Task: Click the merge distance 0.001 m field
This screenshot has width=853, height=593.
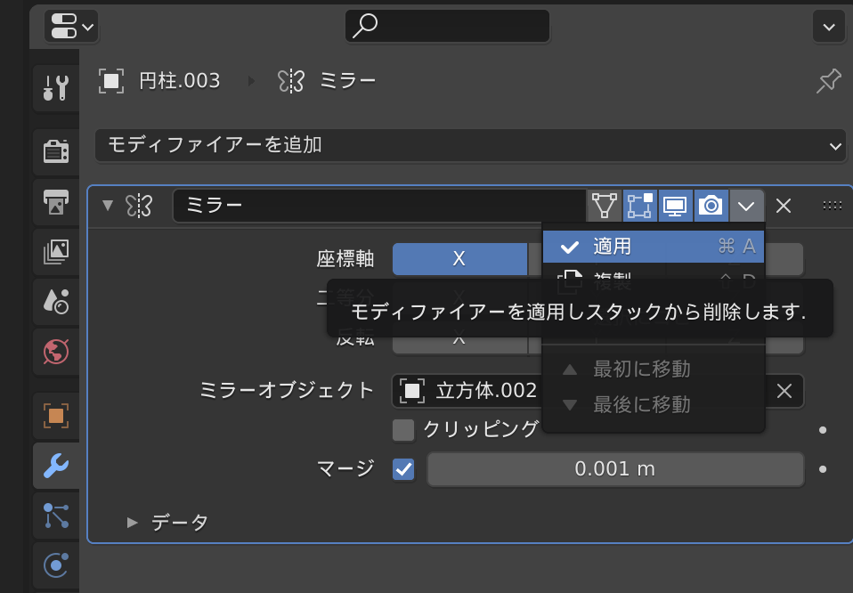Action: pos(614,469)
